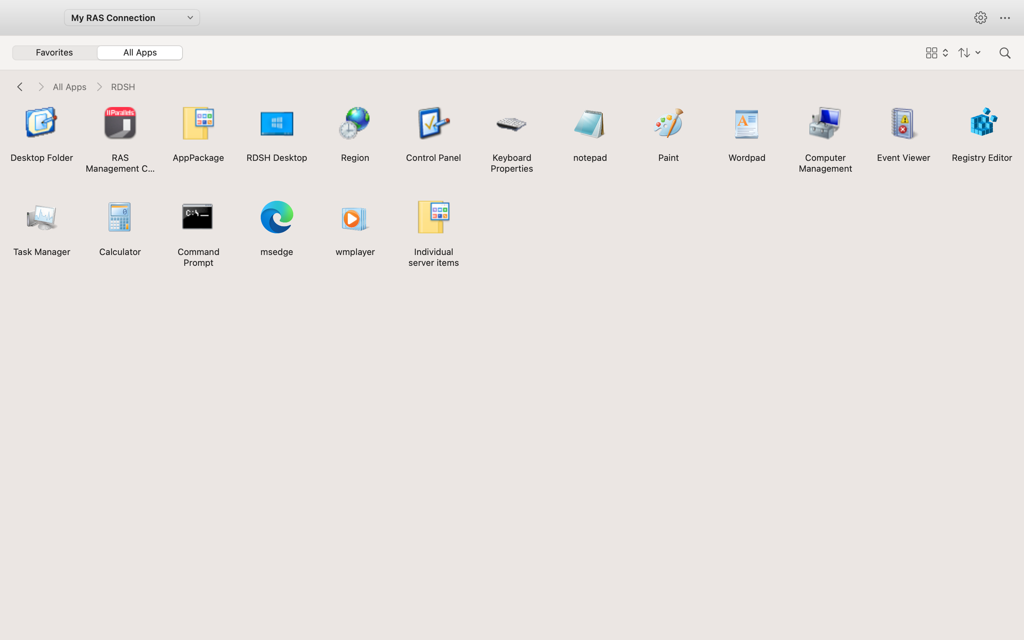Expand My RAS Connection dropdown

[132, 18]
